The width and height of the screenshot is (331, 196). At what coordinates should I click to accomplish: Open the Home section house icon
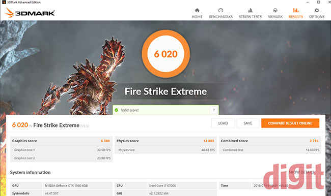[x=197, y=10]
